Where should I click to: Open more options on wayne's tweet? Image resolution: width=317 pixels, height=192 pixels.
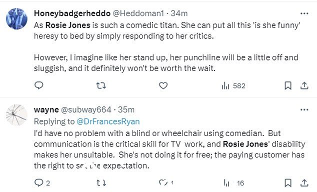pyautogui.click(x=304, y=110)
